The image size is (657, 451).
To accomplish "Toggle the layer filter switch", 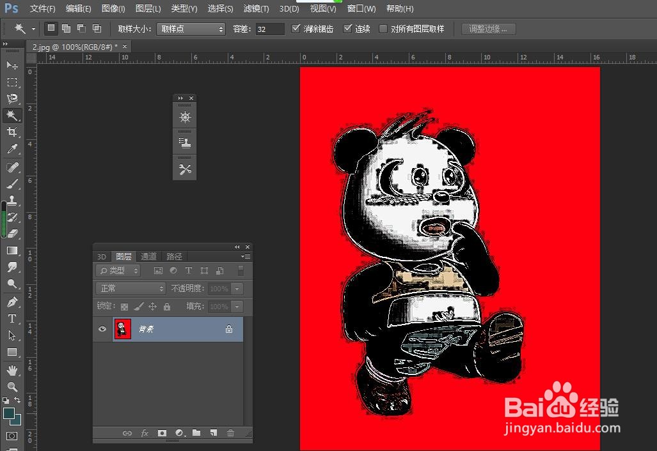I will (241, 271).
